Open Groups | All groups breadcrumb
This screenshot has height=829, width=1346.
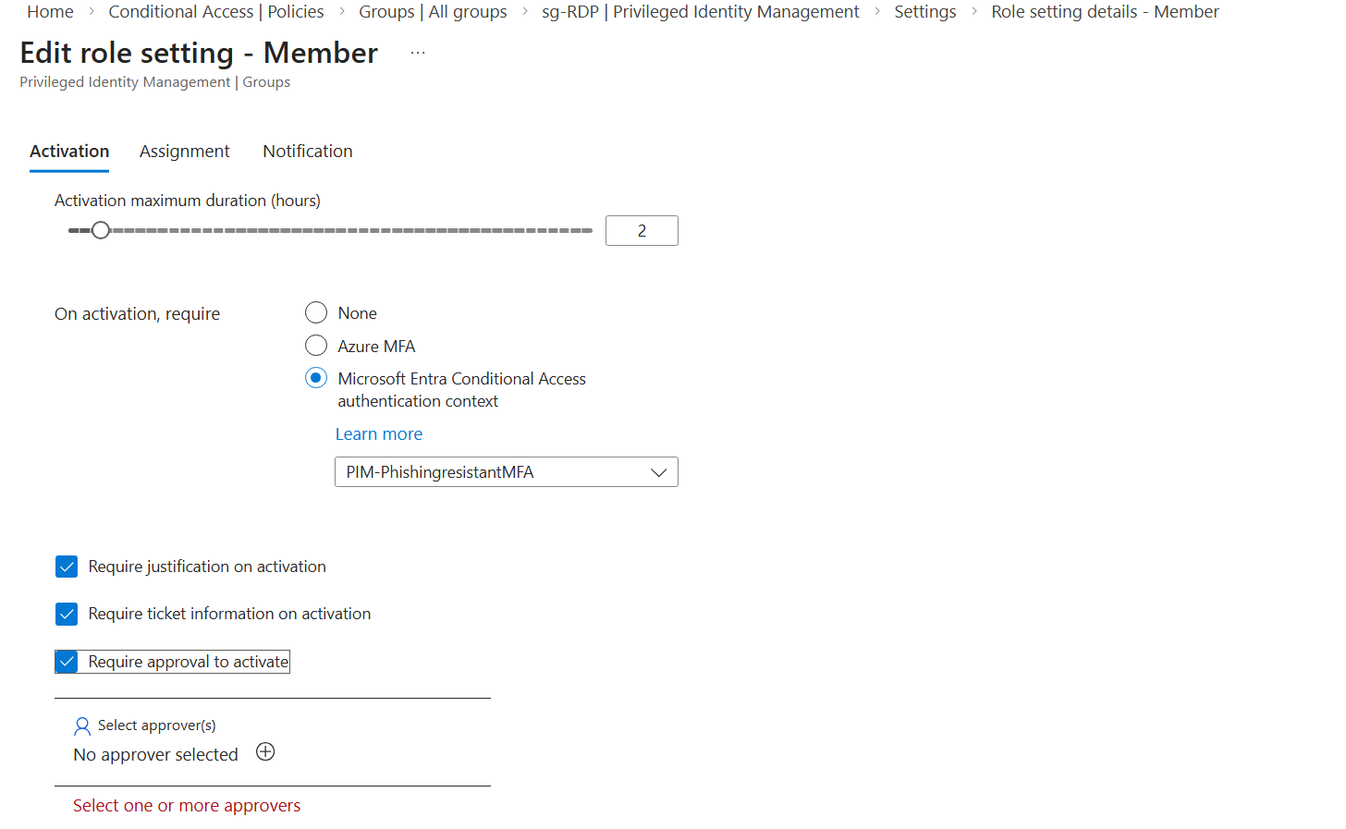[x=433, y=12]
